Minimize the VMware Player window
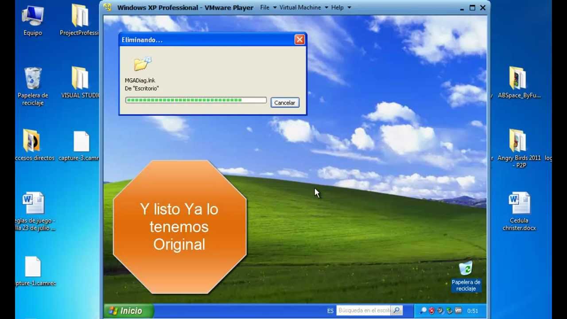 click(x=462, y=8)
